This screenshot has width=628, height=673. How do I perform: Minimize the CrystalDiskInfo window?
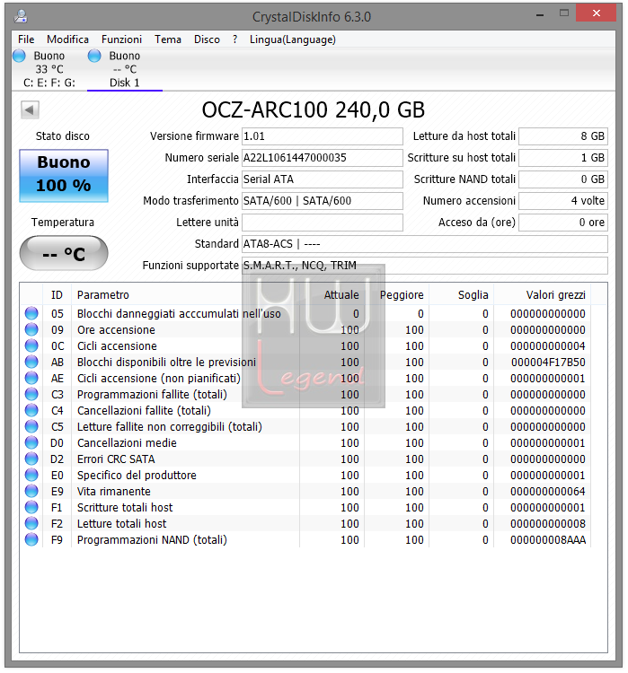tap(540, 14)
